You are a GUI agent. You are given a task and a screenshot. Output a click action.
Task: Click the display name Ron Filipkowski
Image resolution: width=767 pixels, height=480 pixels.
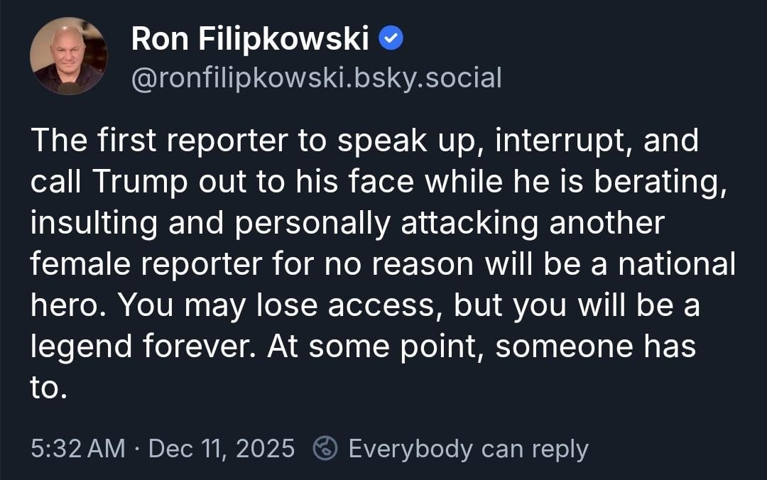249,40
